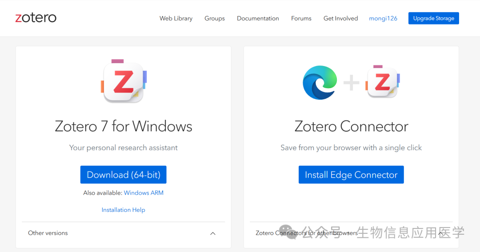Open the Web Library menu item

coord(176,18)
